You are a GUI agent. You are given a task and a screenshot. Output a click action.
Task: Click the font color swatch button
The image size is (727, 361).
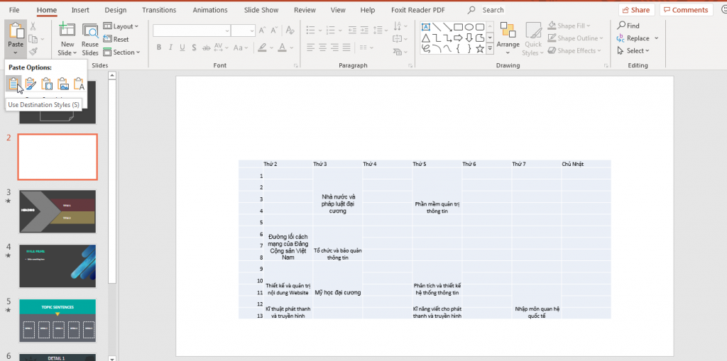[x=283, y=48]
